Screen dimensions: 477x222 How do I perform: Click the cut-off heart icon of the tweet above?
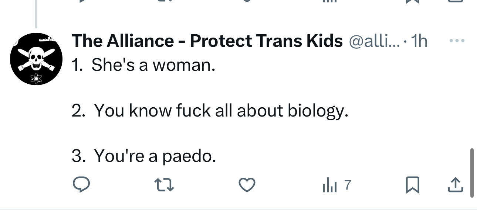pos(247,1)
